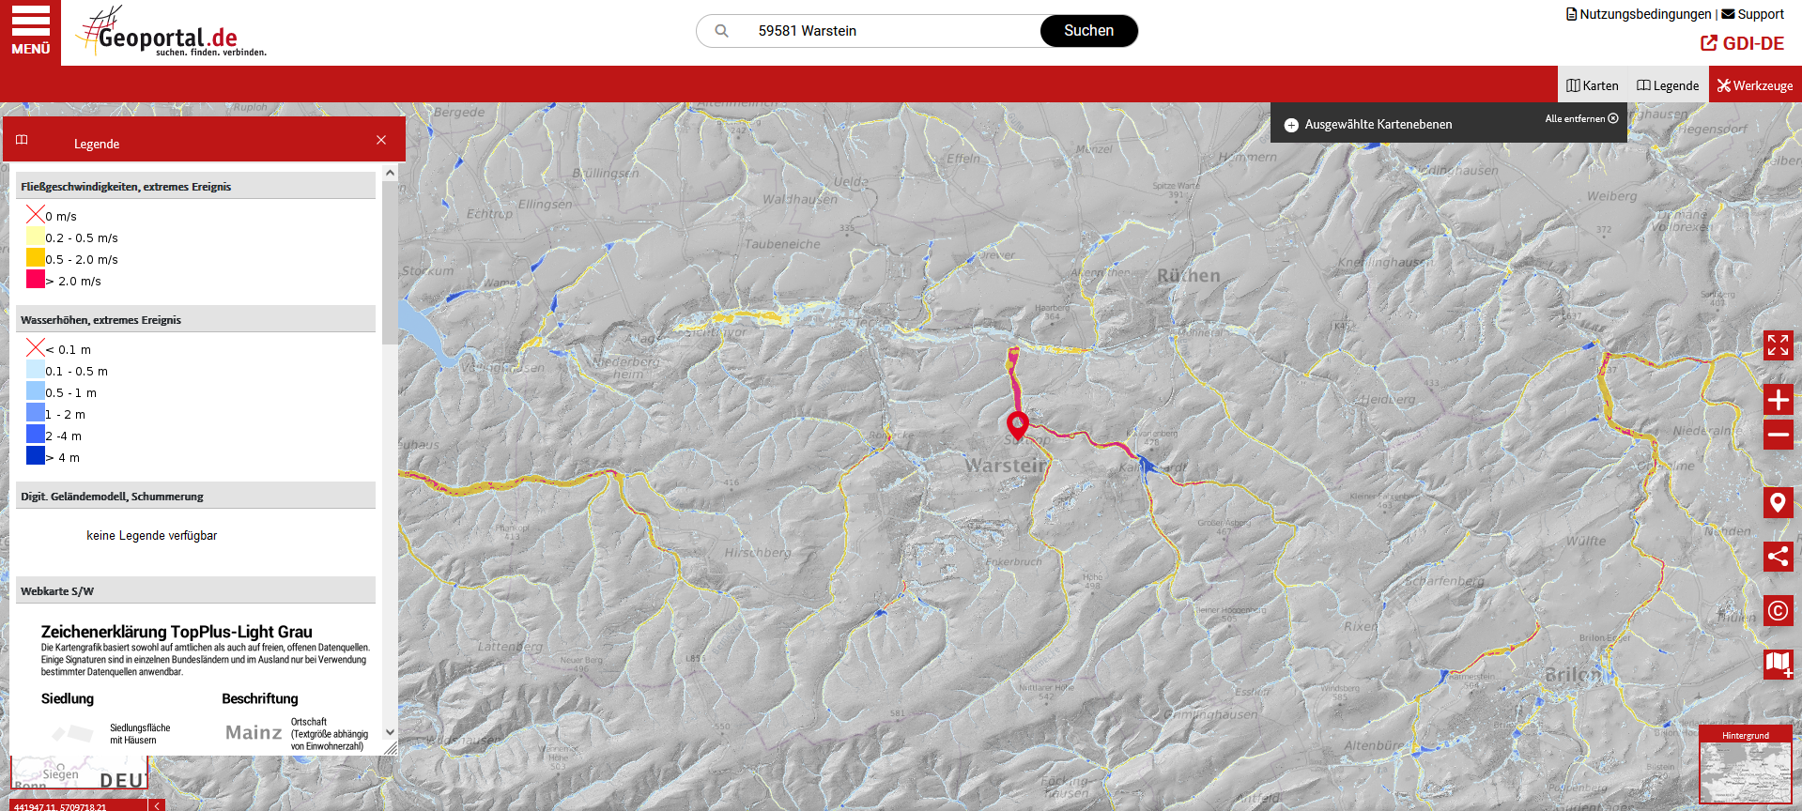
Task: Click the add map layer icon
Action: tap(1778, 664)
